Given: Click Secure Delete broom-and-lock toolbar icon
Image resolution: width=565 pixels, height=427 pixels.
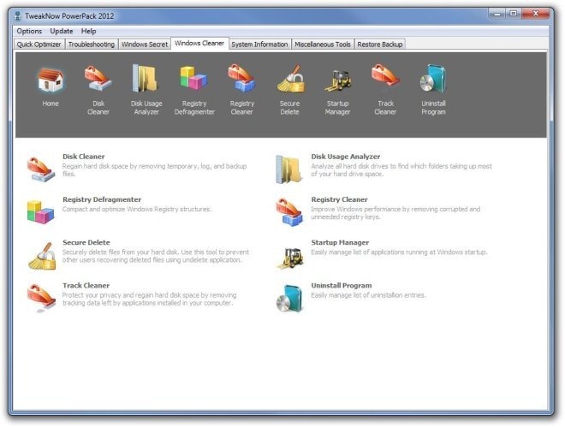Looking at the screenshot, I should click(290, 79).
